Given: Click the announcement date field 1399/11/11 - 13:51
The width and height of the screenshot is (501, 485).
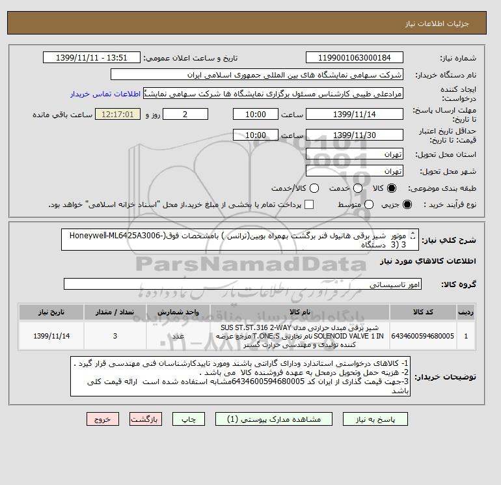Looking at the screenshot, I should 91,58.
